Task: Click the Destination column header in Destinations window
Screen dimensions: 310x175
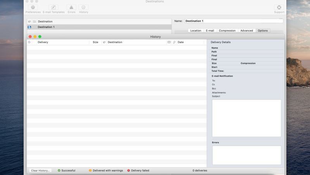Action: click(45, 22)
